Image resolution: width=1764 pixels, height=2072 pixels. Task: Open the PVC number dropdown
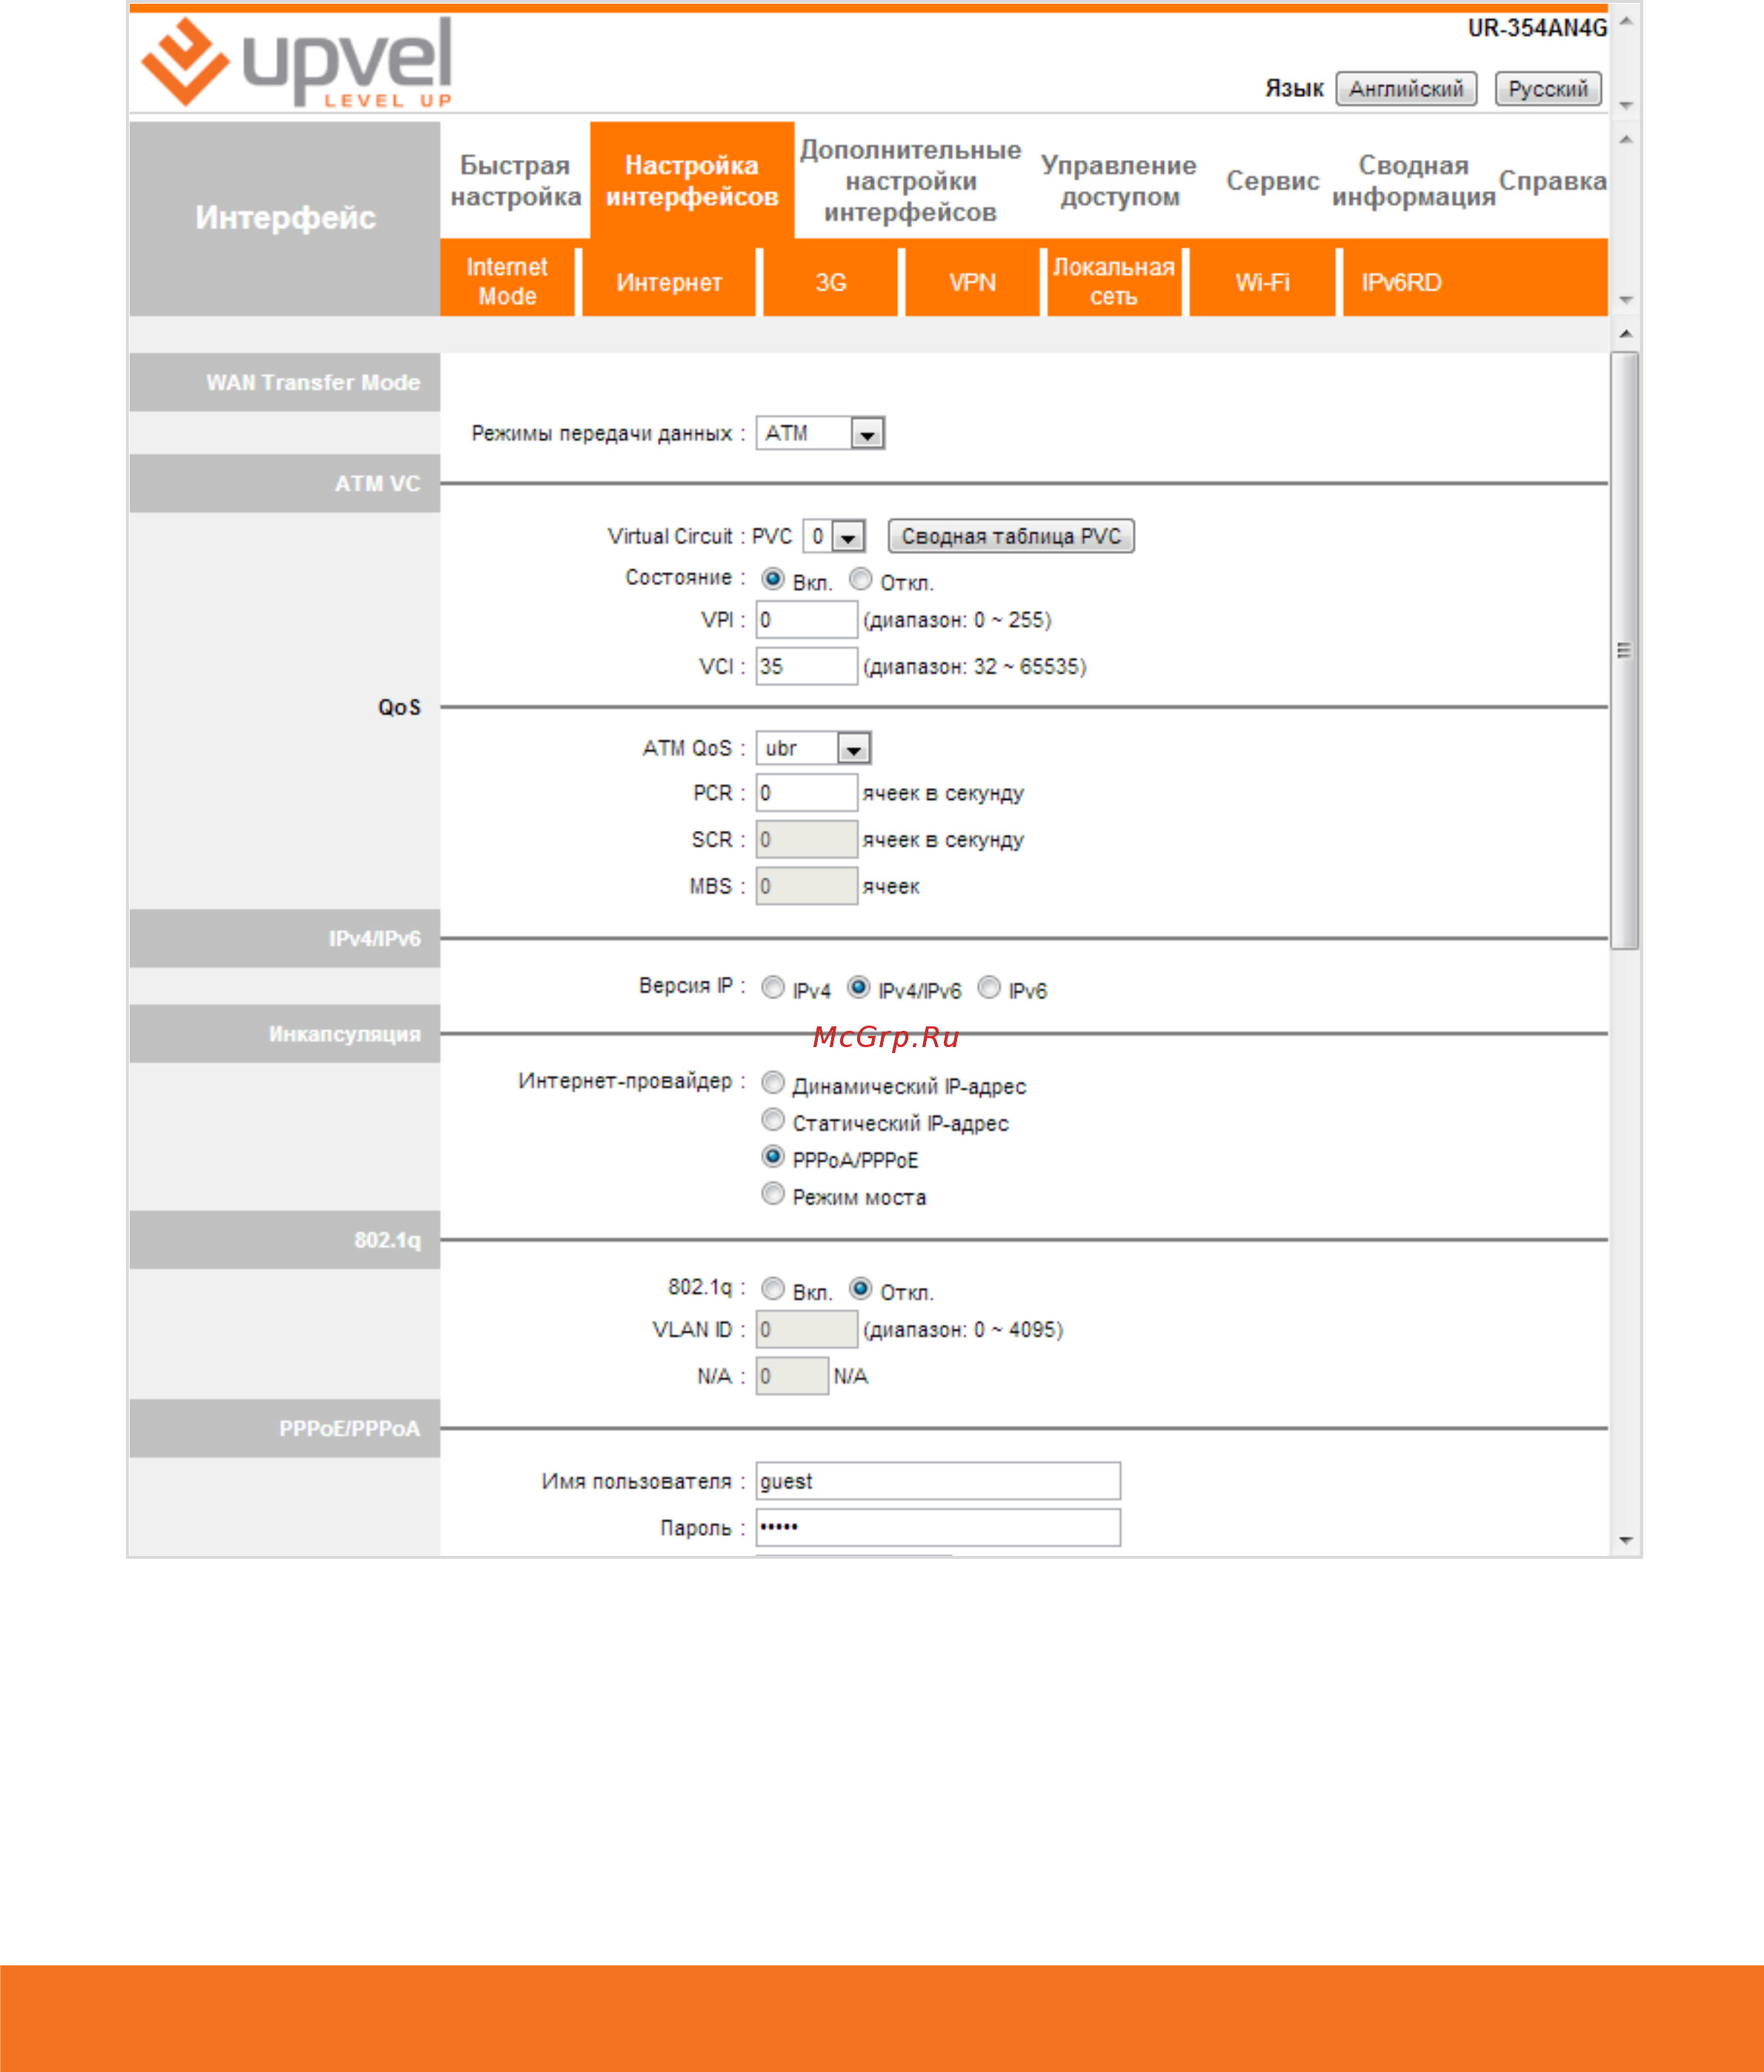coord(834,537)
